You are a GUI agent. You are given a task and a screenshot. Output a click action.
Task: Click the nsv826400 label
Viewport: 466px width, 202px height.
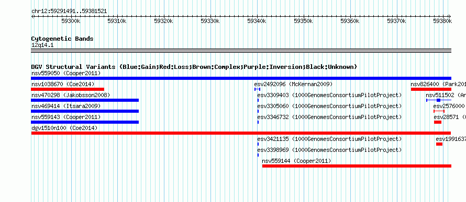[x=438, y=84]
